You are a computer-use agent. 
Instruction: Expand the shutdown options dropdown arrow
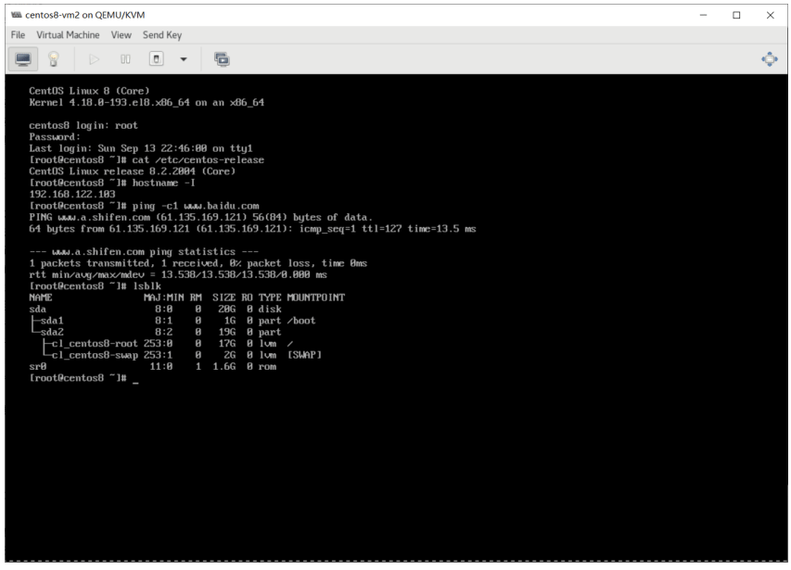[x=184, y=59]
